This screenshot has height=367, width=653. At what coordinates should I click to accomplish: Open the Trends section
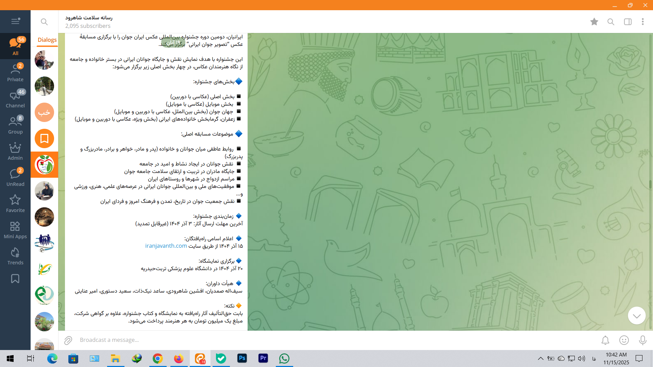coord(15,256)
